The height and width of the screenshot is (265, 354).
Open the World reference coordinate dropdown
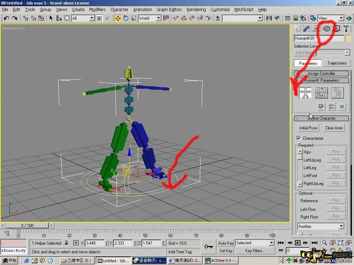pyautogui.click(x=150, y=18)
